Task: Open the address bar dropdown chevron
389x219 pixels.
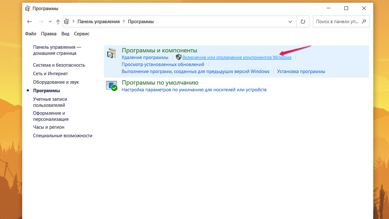Action: pos(290,21)
